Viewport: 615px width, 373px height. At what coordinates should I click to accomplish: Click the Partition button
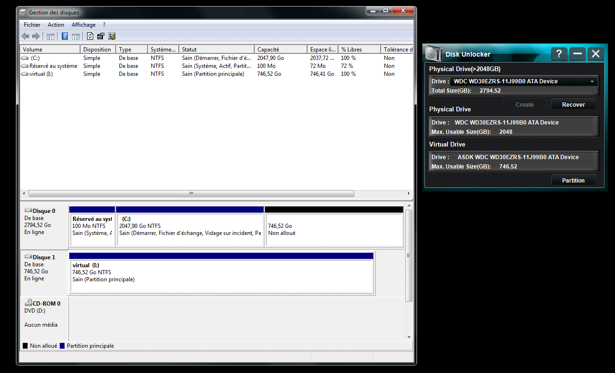point(573,180)
